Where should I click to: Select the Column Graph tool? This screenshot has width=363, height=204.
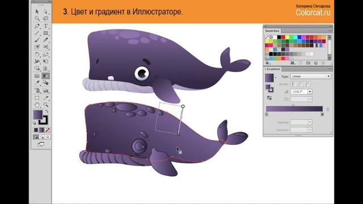tap(46, 91)
